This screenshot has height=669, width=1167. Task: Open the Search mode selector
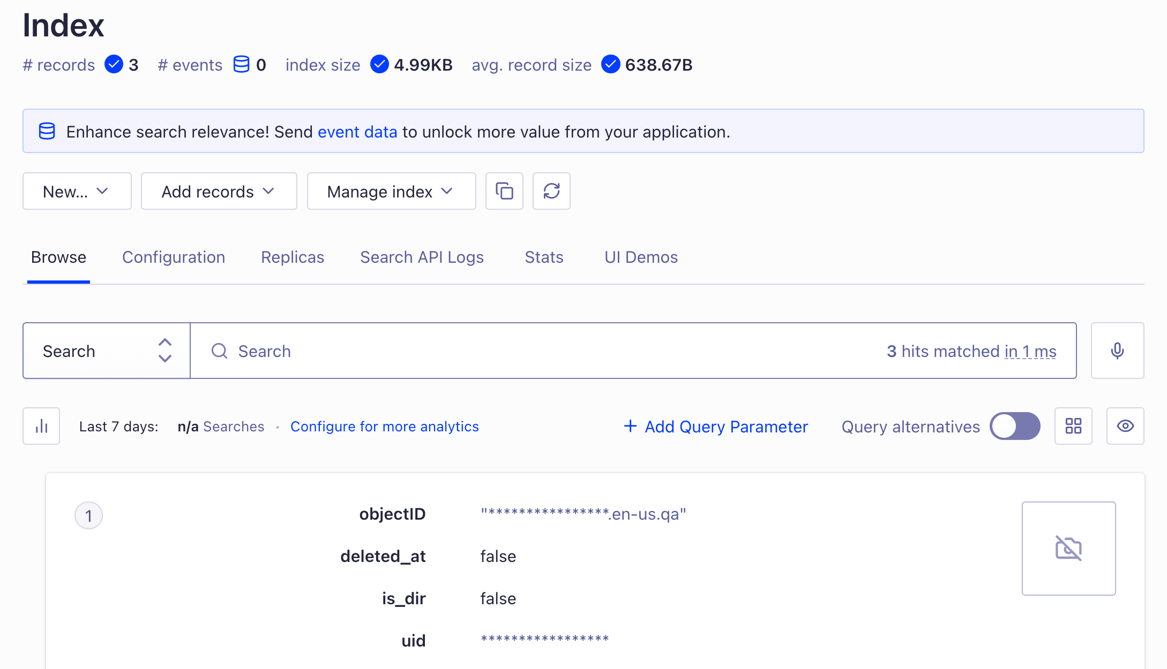click(107, 351)
